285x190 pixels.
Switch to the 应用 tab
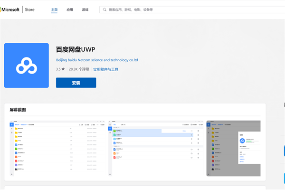(x=70, y=9)
